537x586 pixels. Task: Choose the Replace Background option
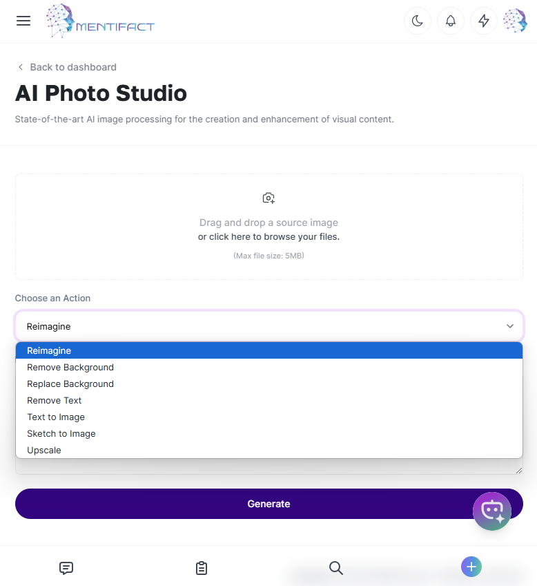click(x=70, y=384)
